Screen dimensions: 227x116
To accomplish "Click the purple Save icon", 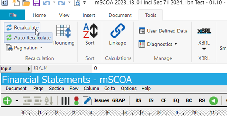I will (36, 3).
